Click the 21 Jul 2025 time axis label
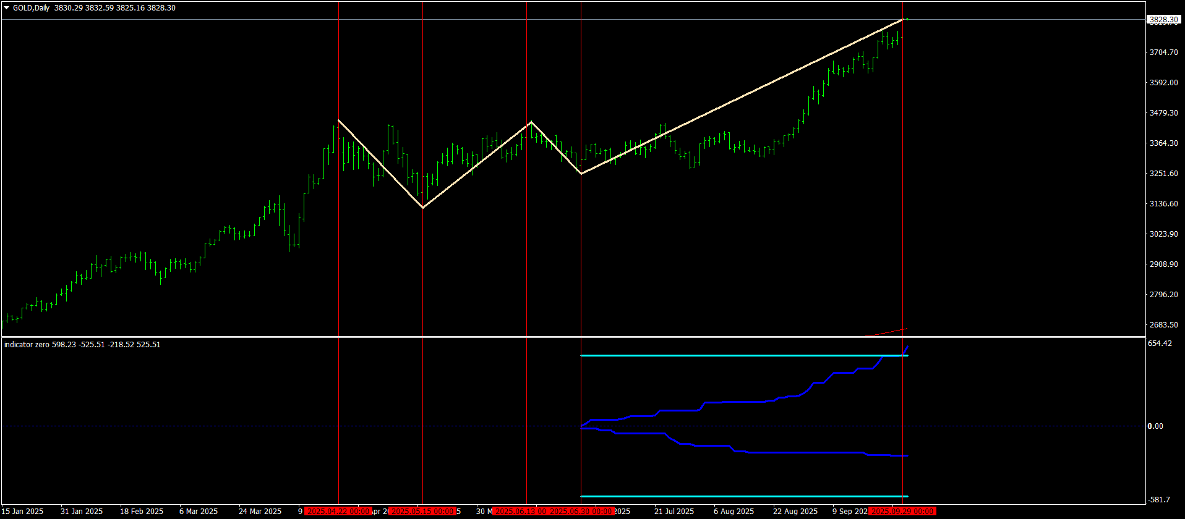This screenshot has height=519, width=1185. coord(674,511)
